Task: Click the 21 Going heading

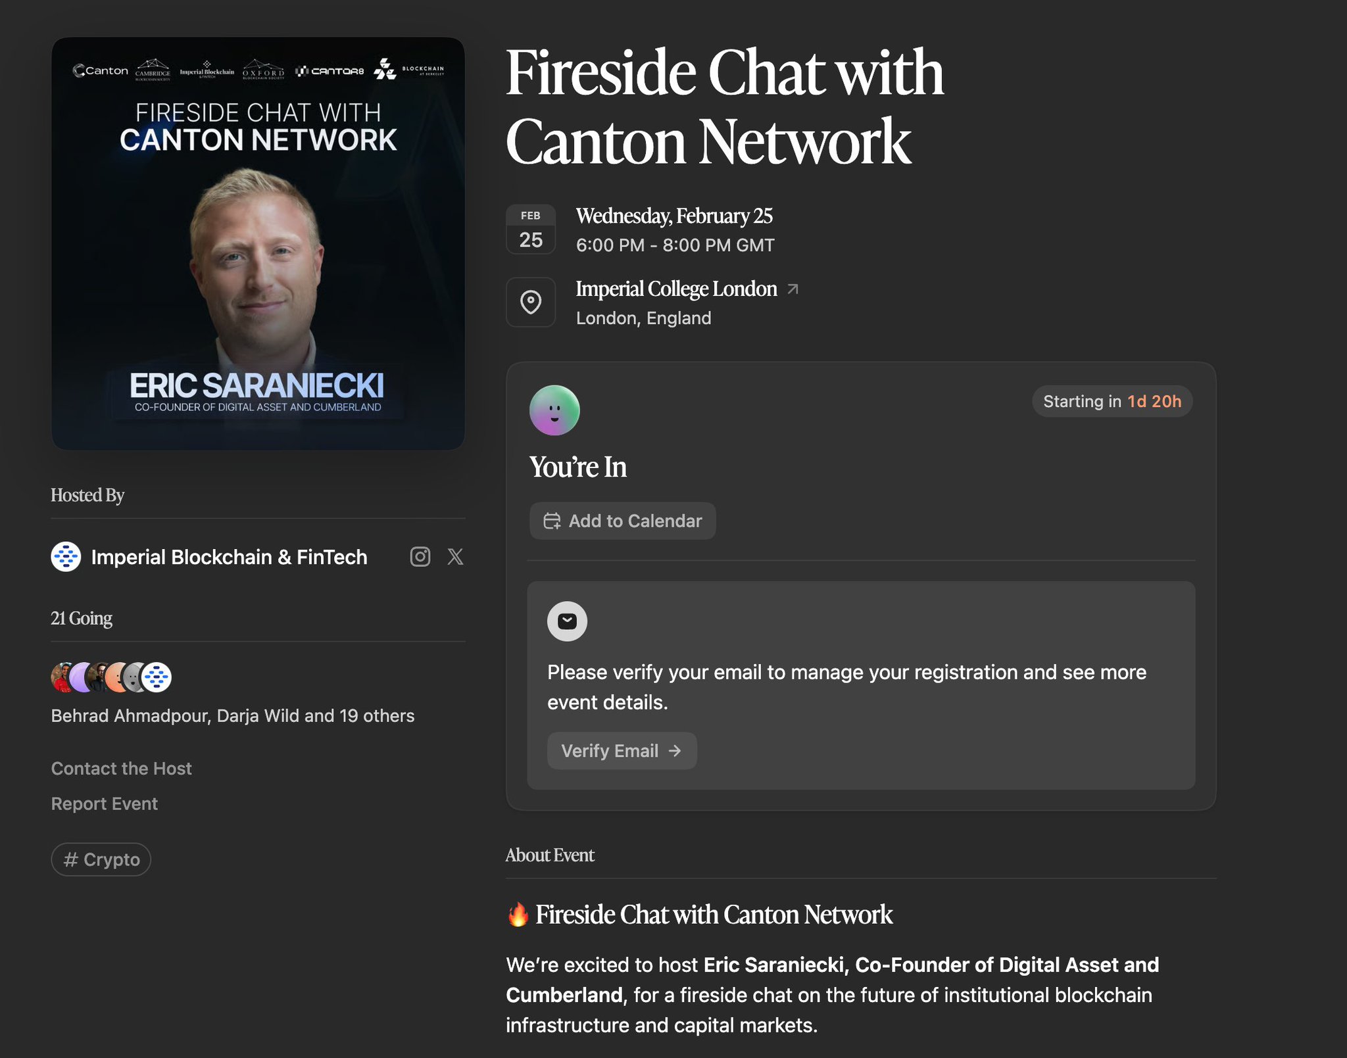Action: 82,618
